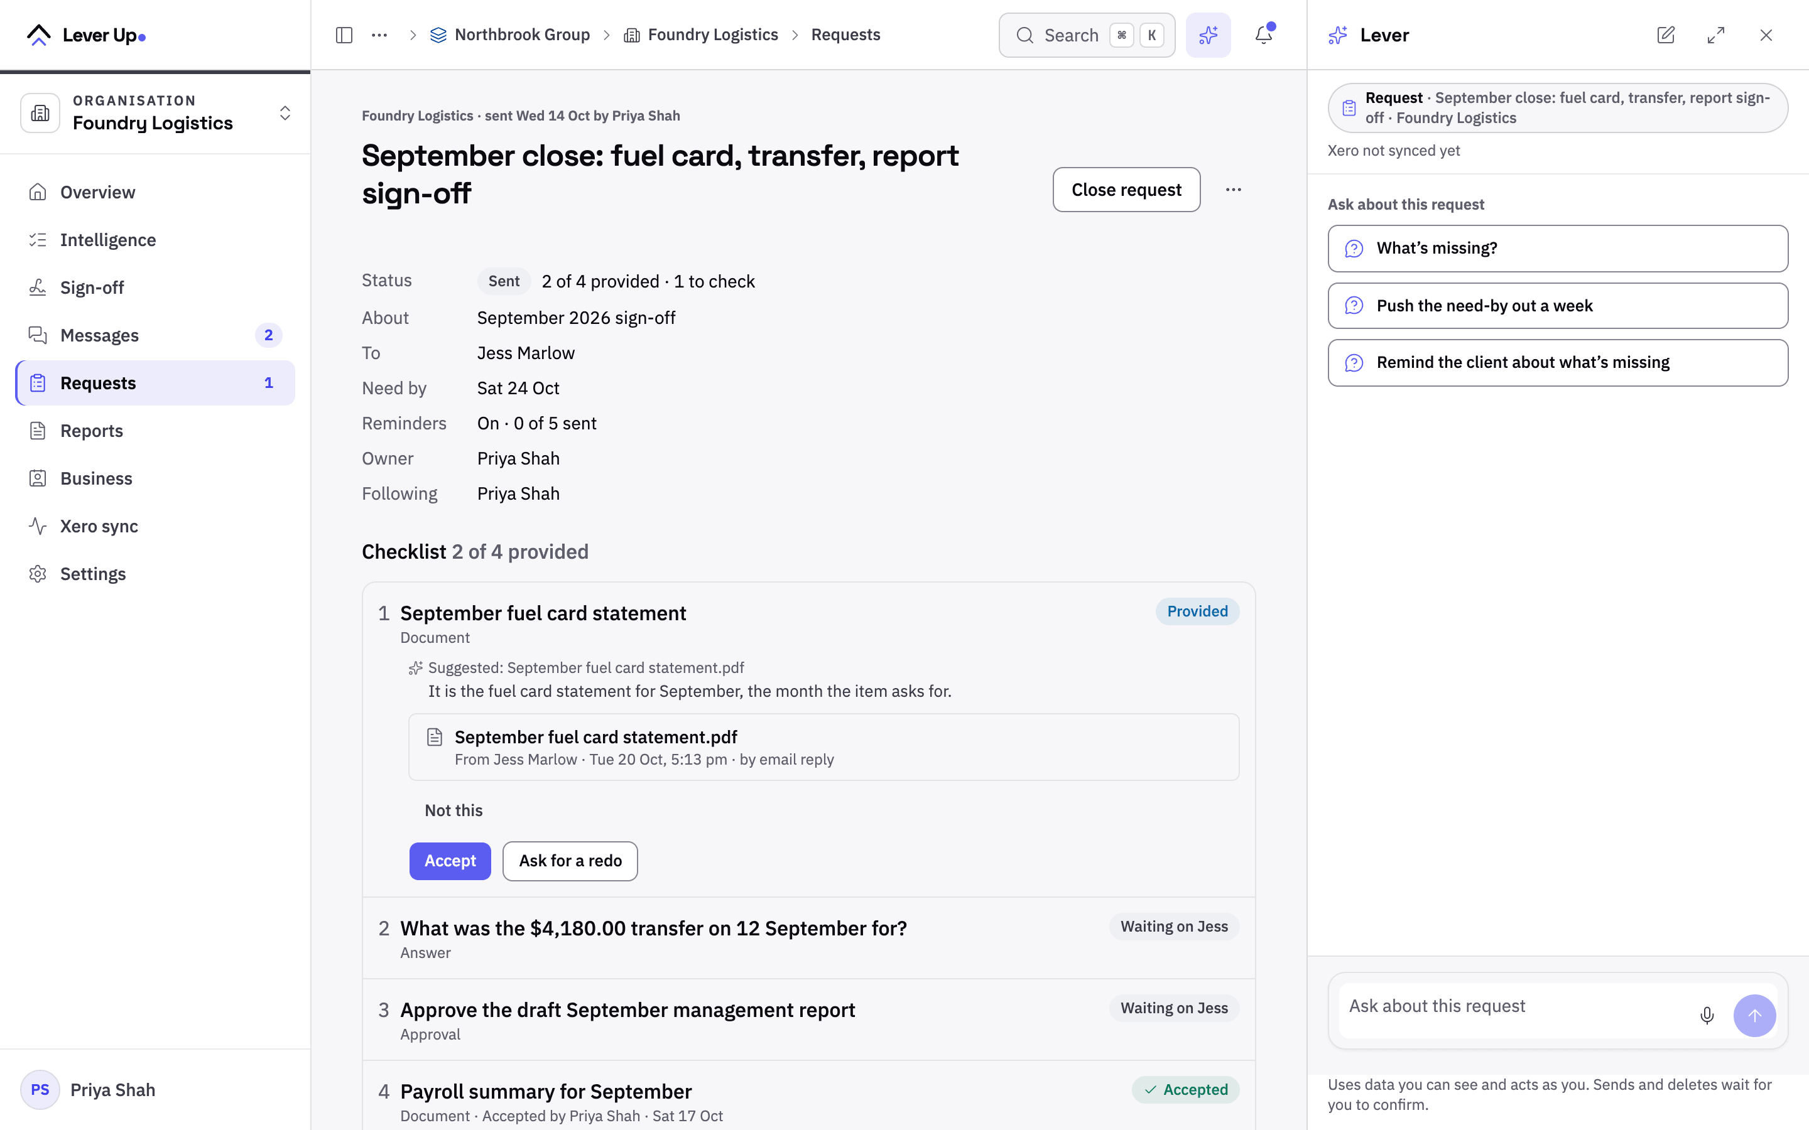This screenshot has width=1809, height=1130.
Task: Choose "Remind the client about what's missing"
Action: tap(1558, 363)
